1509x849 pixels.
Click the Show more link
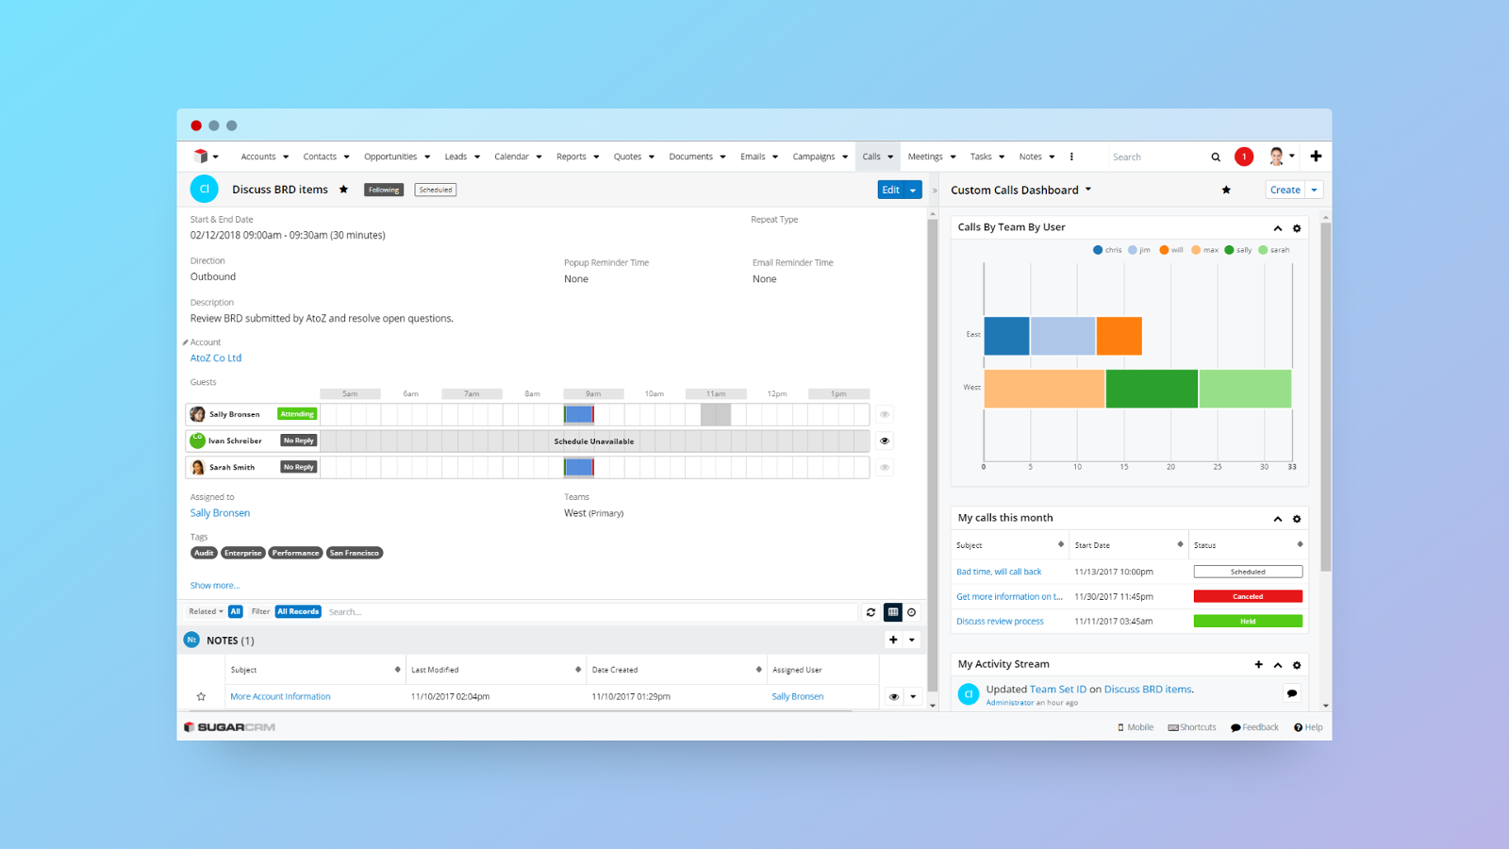coord(215,586)
